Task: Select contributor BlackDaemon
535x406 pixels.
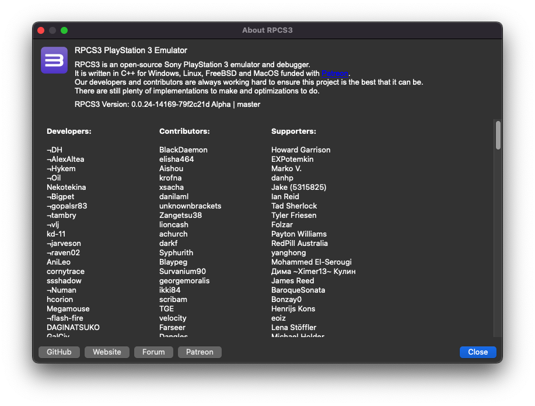Action: point(183,150)
